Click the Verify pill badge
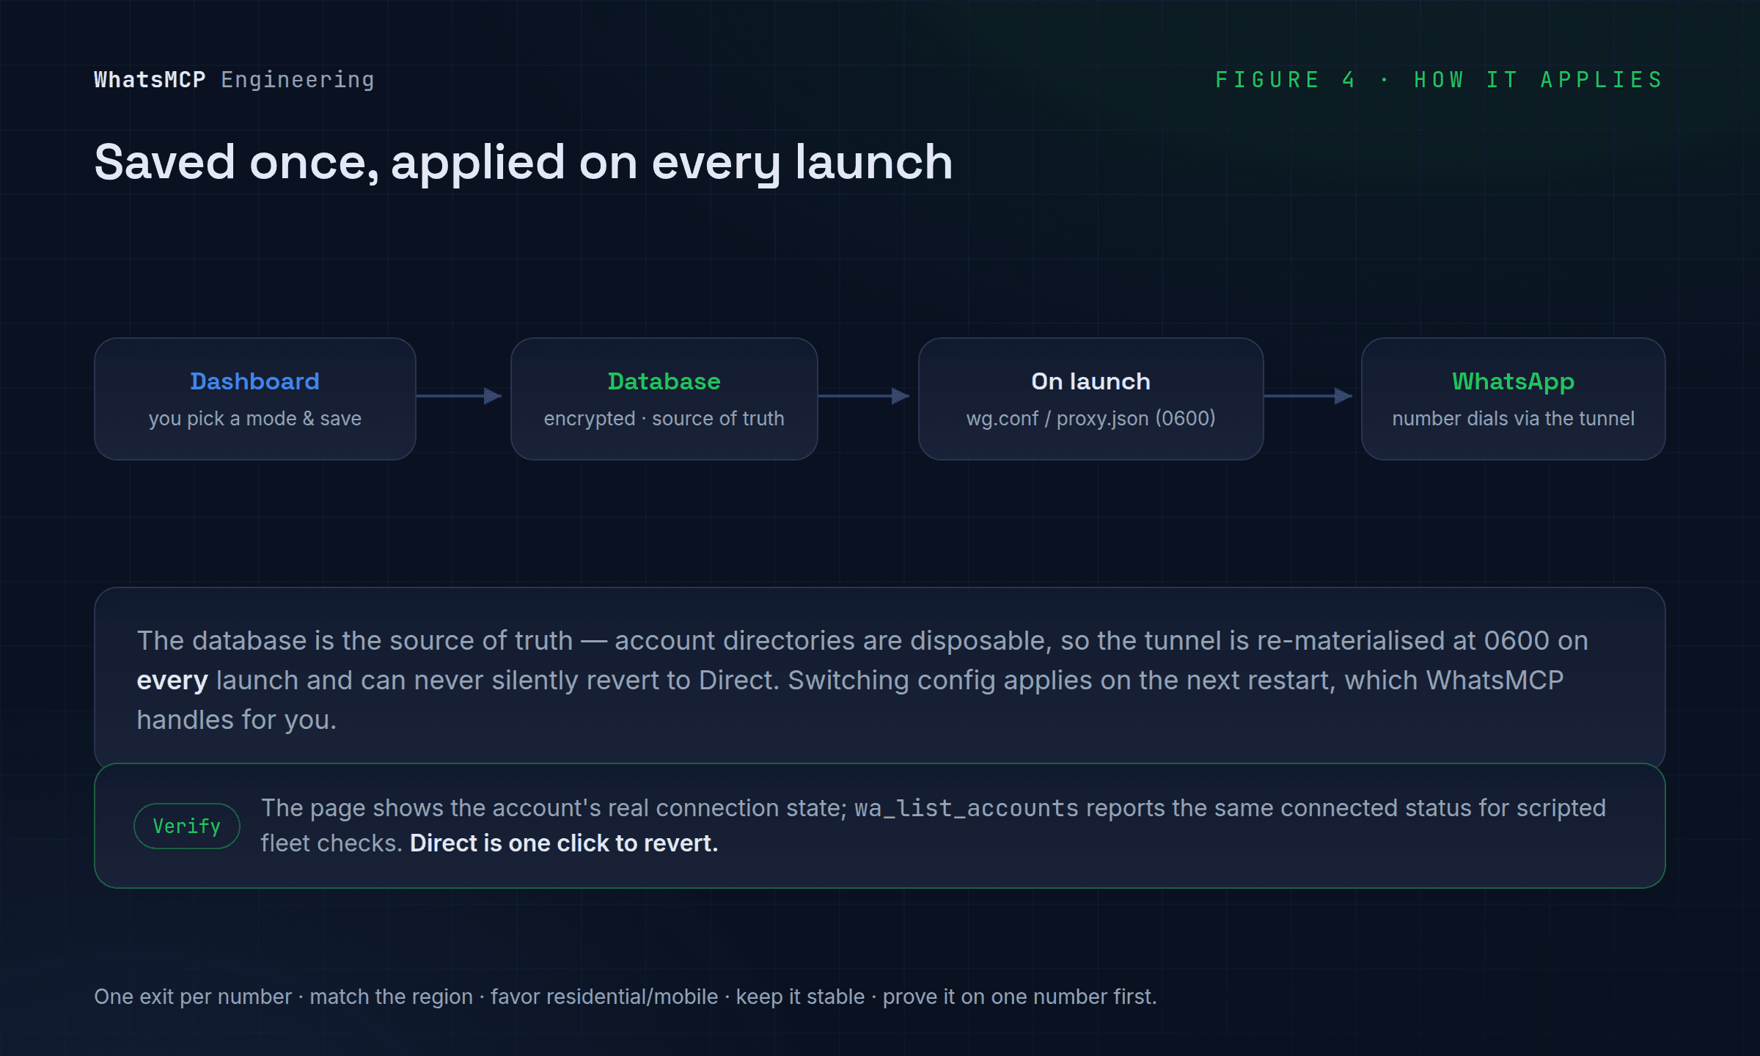The width and height of the screenshot is (1760, 1056). click(187, 826)
